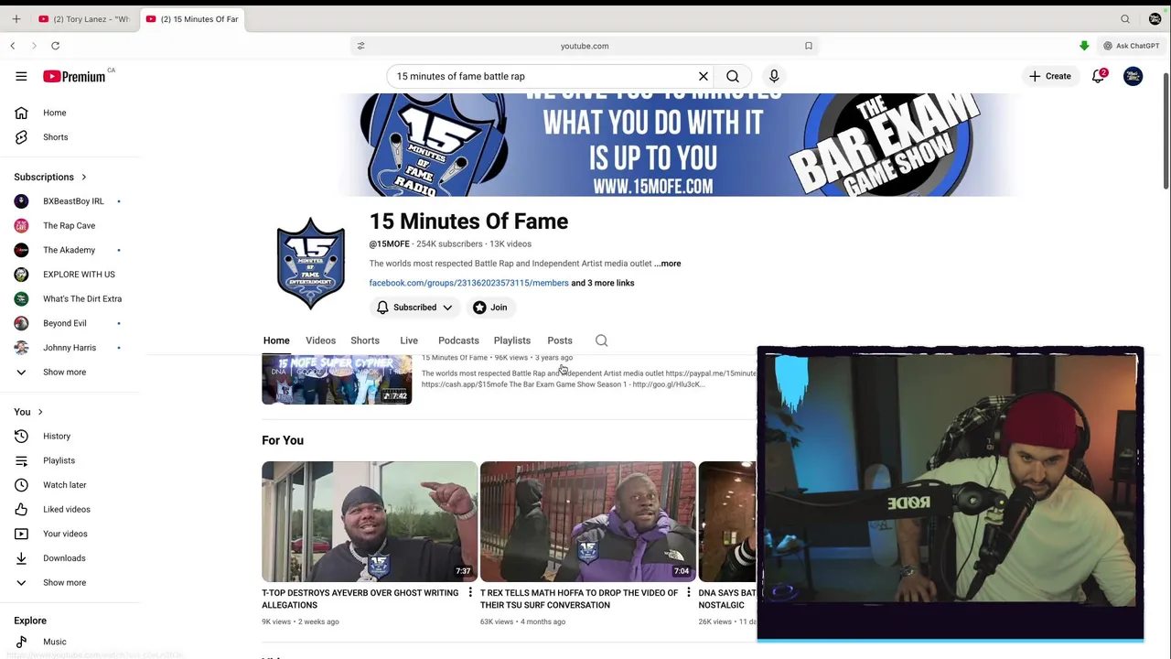Click into the YouTube search field

(x=543, y=76)
